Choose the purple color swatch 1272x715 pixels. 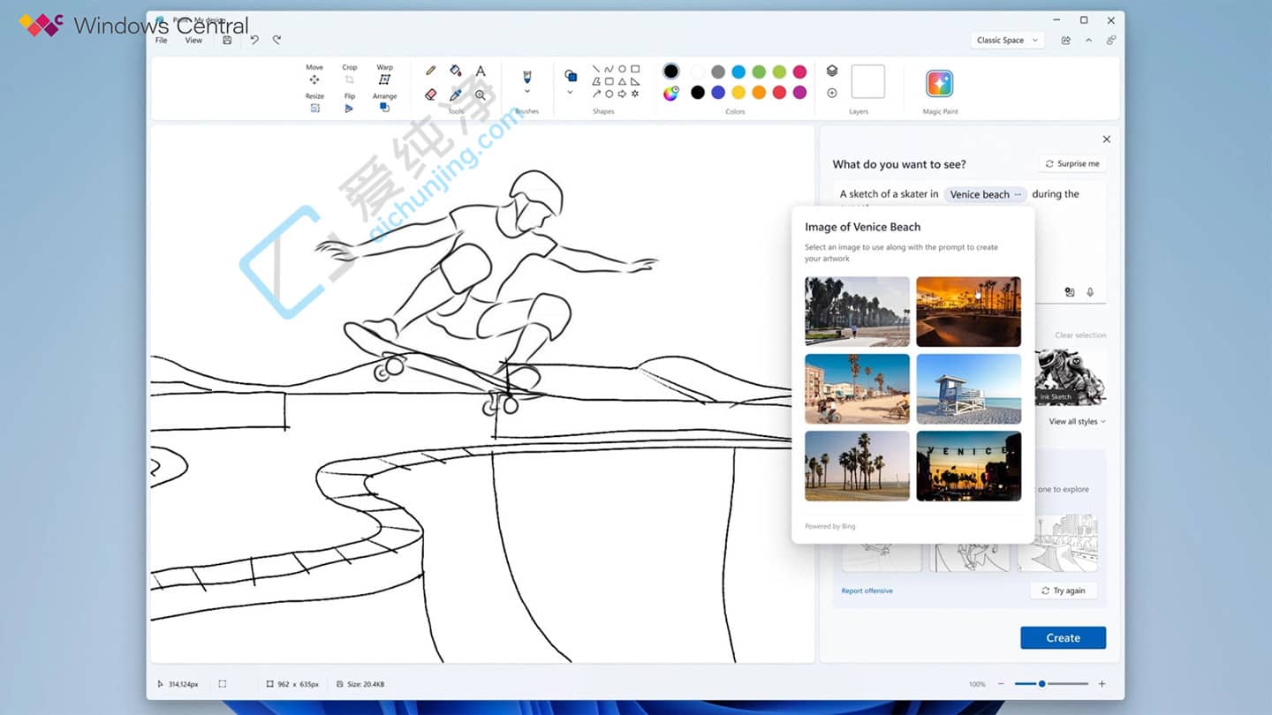(x=799, y=93)
